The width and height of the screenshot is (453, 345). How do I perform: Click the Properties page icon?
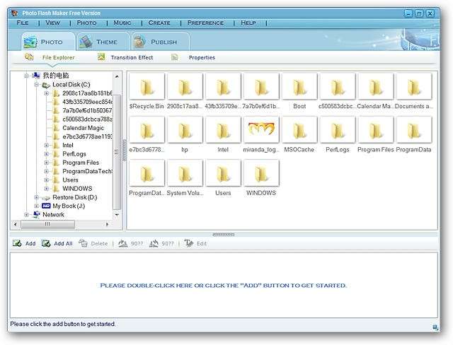[x=174, y=57]
